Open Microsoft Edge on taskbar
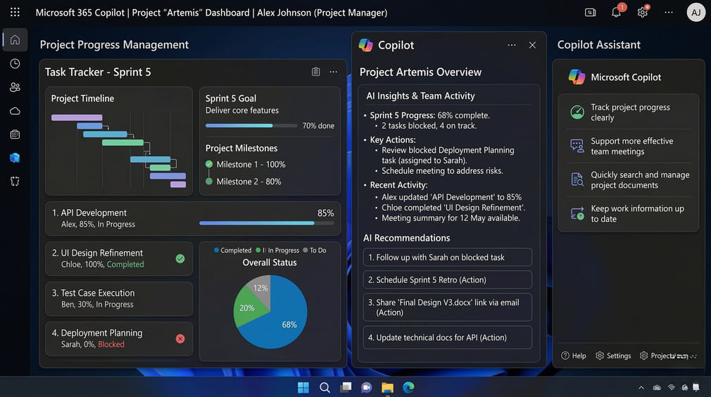Viewport: 711px width, 397px height. coord(408,387)
